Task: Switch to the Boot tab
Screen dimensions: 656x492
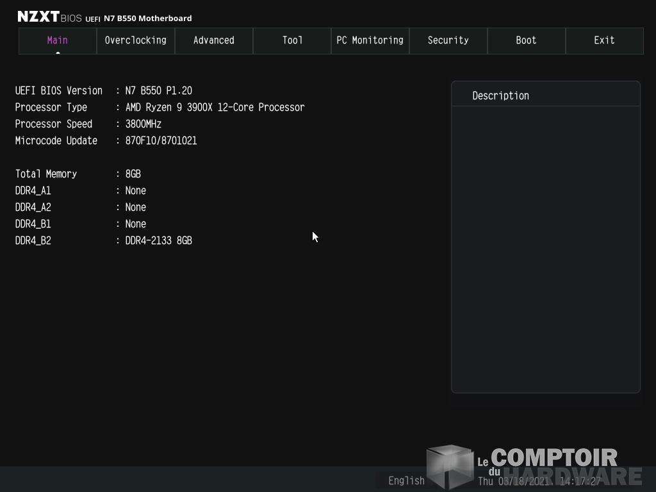Action: (527, 40)
